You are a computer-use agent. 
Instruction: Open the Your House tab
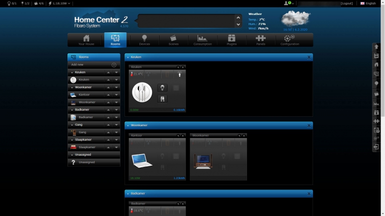(86, 40)
